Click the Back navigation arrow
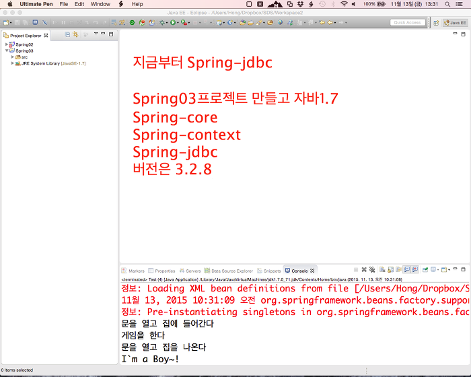This screenshot has height=377, width=471. pos(330,22)
